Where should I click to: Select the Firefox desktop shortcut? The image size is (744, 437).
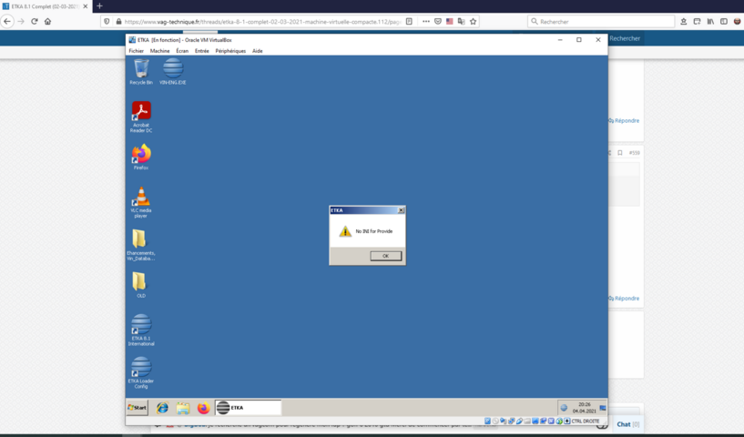point(141,158)
